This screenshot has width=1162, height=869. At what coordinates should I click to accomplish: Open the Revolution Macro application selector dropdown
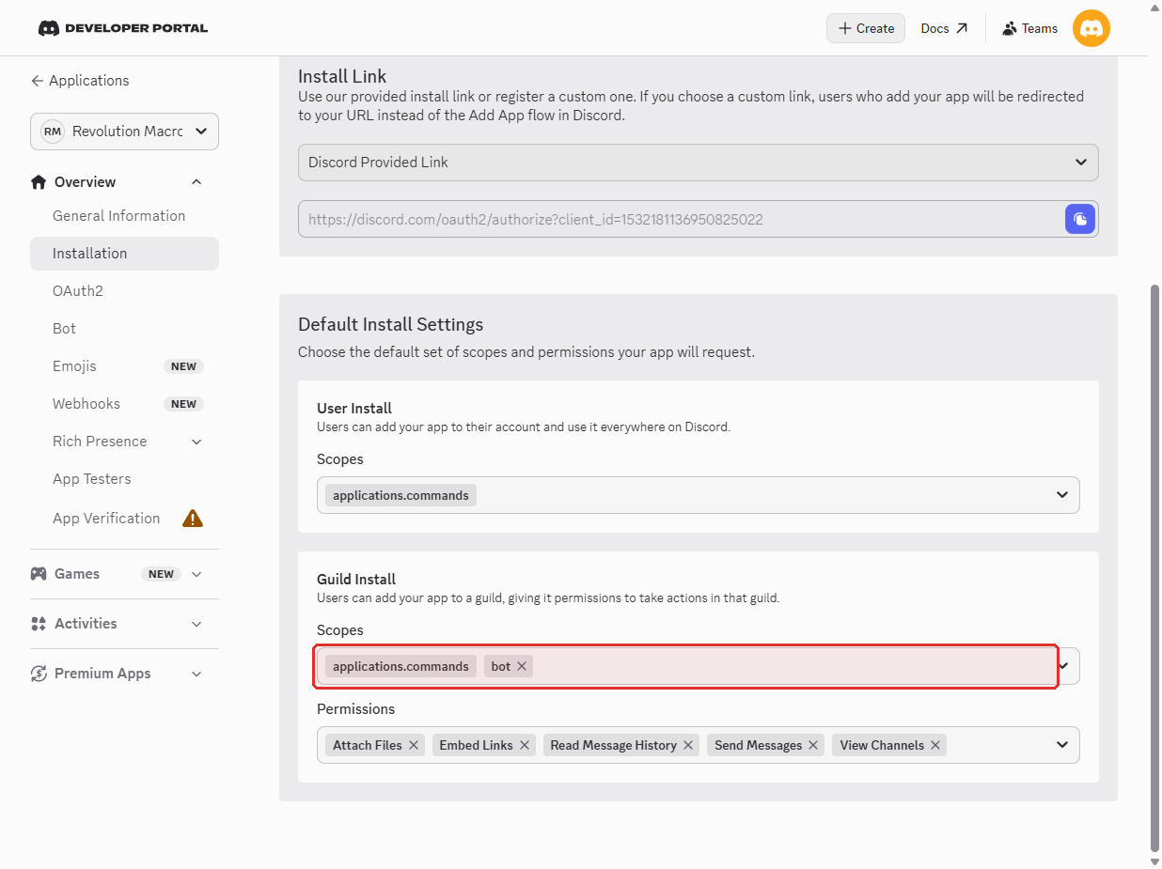pyautogui.click(x=124, y=132)
